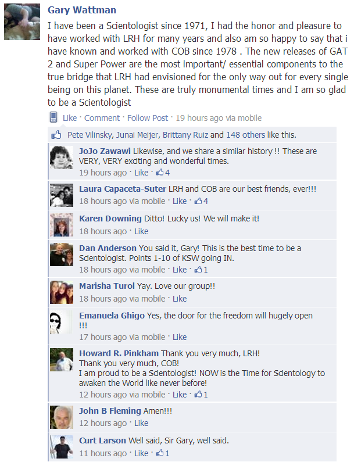Open like count on Dan Anderson's comment
The height and width of the screenshot is (462, 354).
201,270
